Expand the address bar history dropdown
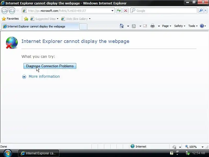 [x=112, y=11]
